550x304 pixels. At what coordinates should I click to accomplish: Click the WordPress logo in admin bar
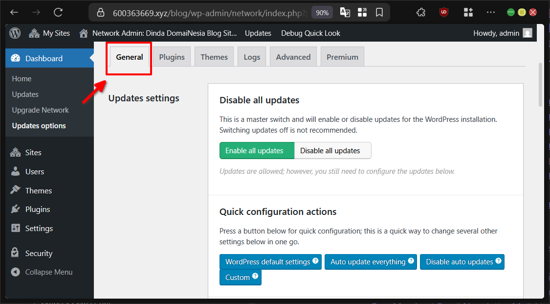click(14, 33)
